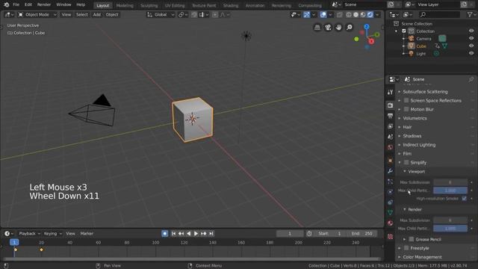This screenshot has width=478, height=269.
Task: Enable Screen Space Reflections checkbox
Action: coord(406,100)
